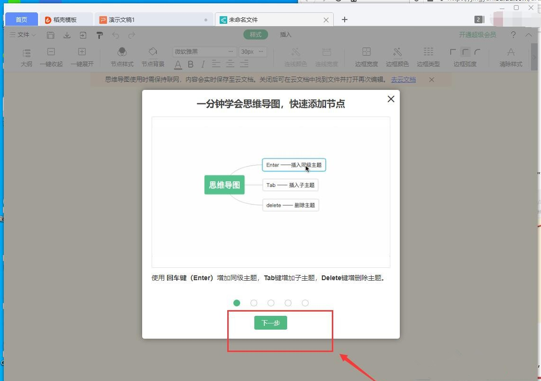Click the 清除样式 tool
The height and width of the screenshot is (381, 541).
(x=511, y=57)
